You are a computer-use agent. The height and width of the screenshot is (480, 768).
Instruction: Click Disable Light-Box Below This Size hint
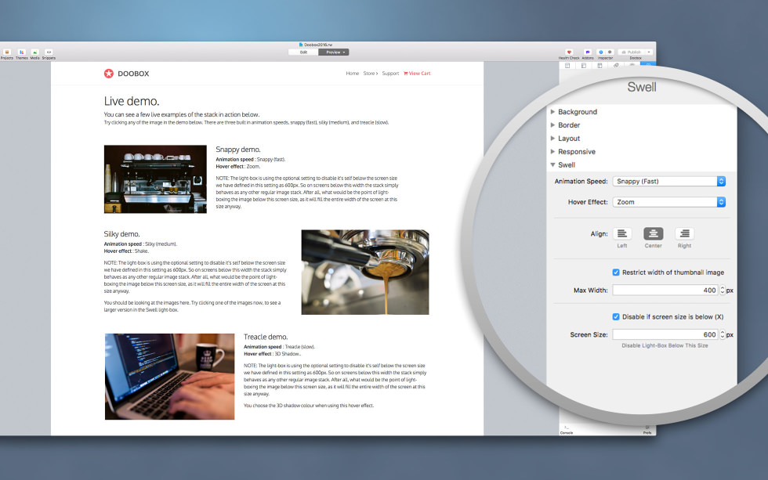(x=665, y=345)
